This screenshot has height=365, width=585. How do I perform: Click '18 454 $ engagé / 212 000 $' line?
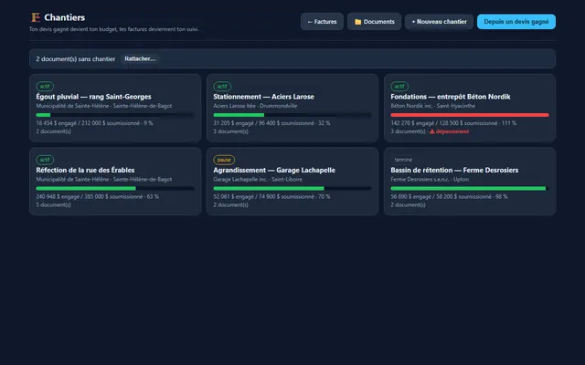tap(94, 123)
